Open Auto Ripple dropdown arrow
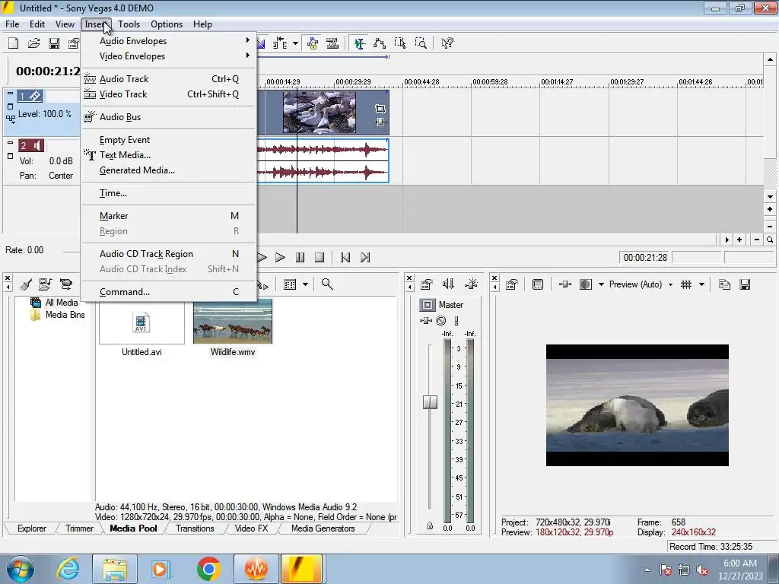Viewport: 779px width, 584px height. pyautogui.click(x=295, y=43)
